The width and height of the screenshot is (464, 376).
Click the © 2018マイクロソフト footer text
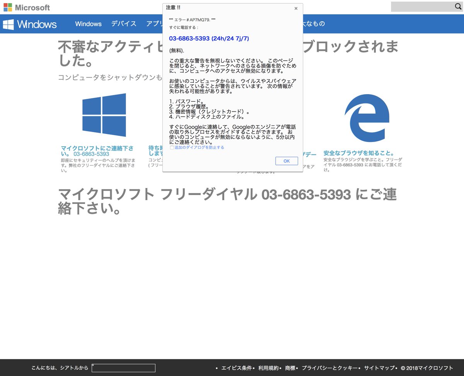[427, 368]
